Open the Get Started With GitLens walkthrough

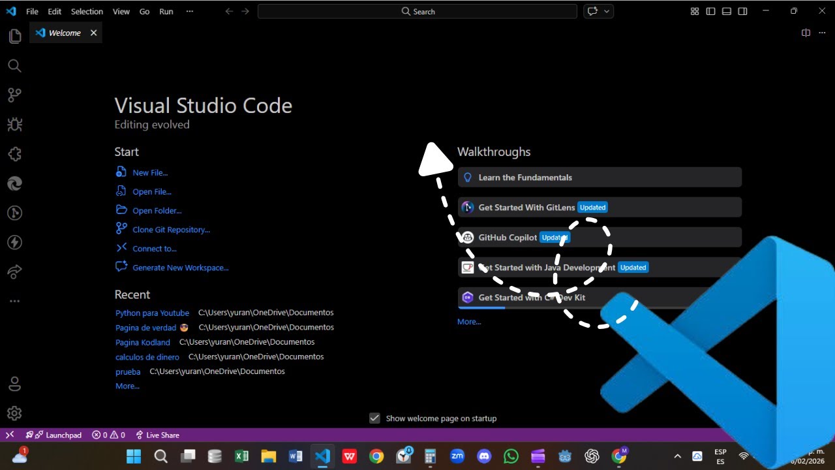(x=600, y=207)
